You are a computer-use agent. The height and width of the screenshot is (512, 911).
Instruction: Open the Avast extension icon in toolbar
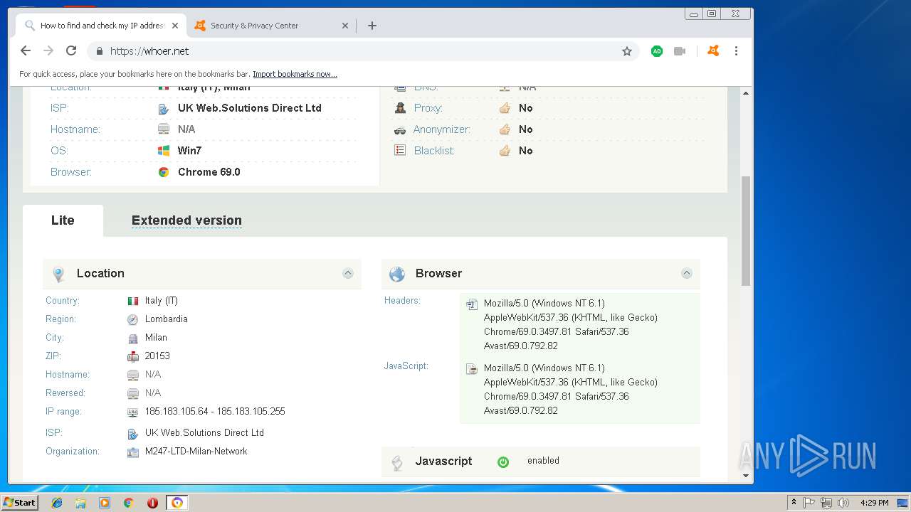(712, 51)
